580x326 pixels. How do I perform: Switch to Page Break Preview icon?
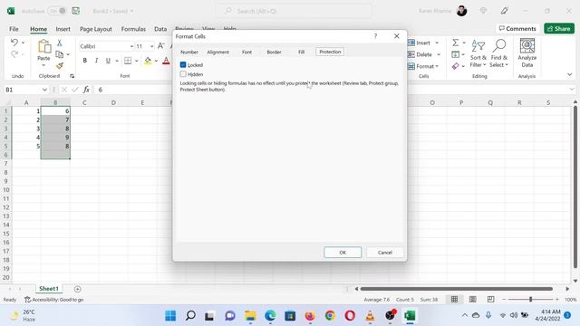[491, 300]
